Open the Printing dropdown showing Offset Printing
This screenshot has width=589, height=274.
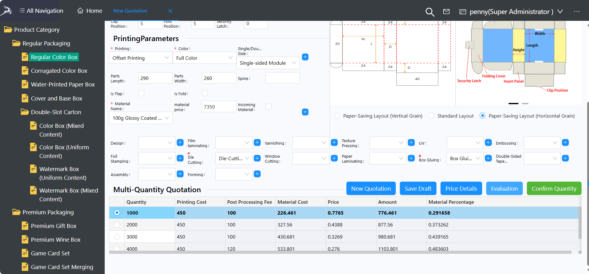tap(140, 58)
